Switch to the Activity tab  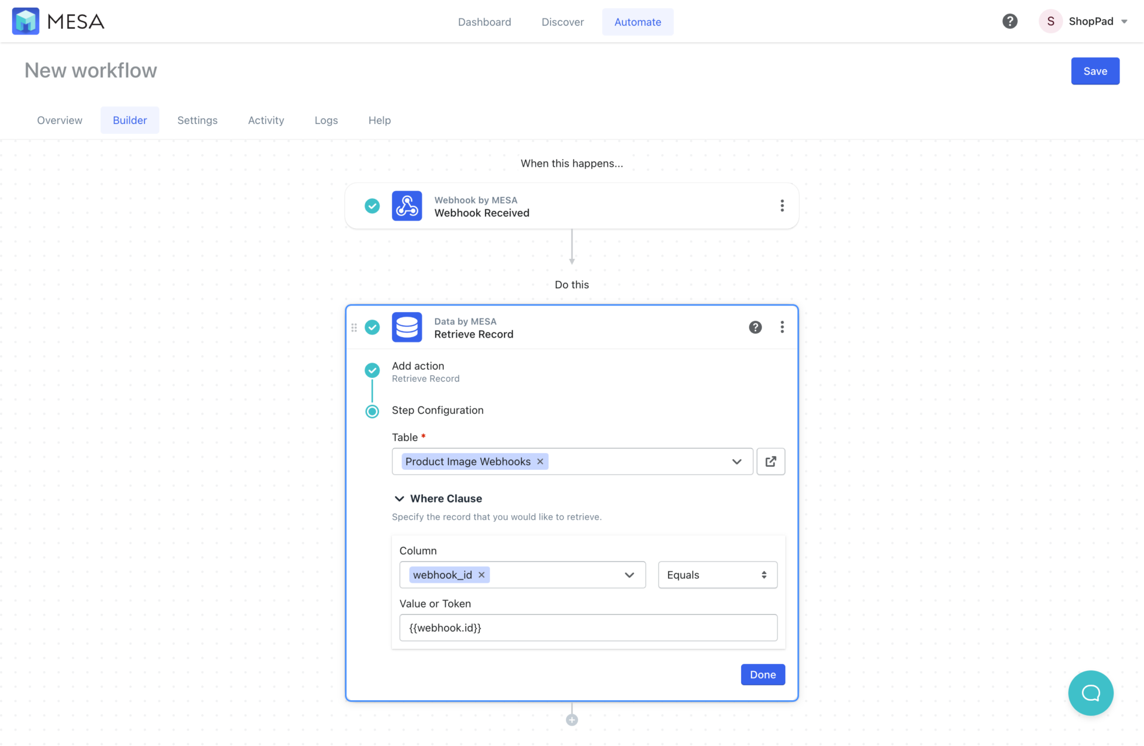[x=266, y=120]
